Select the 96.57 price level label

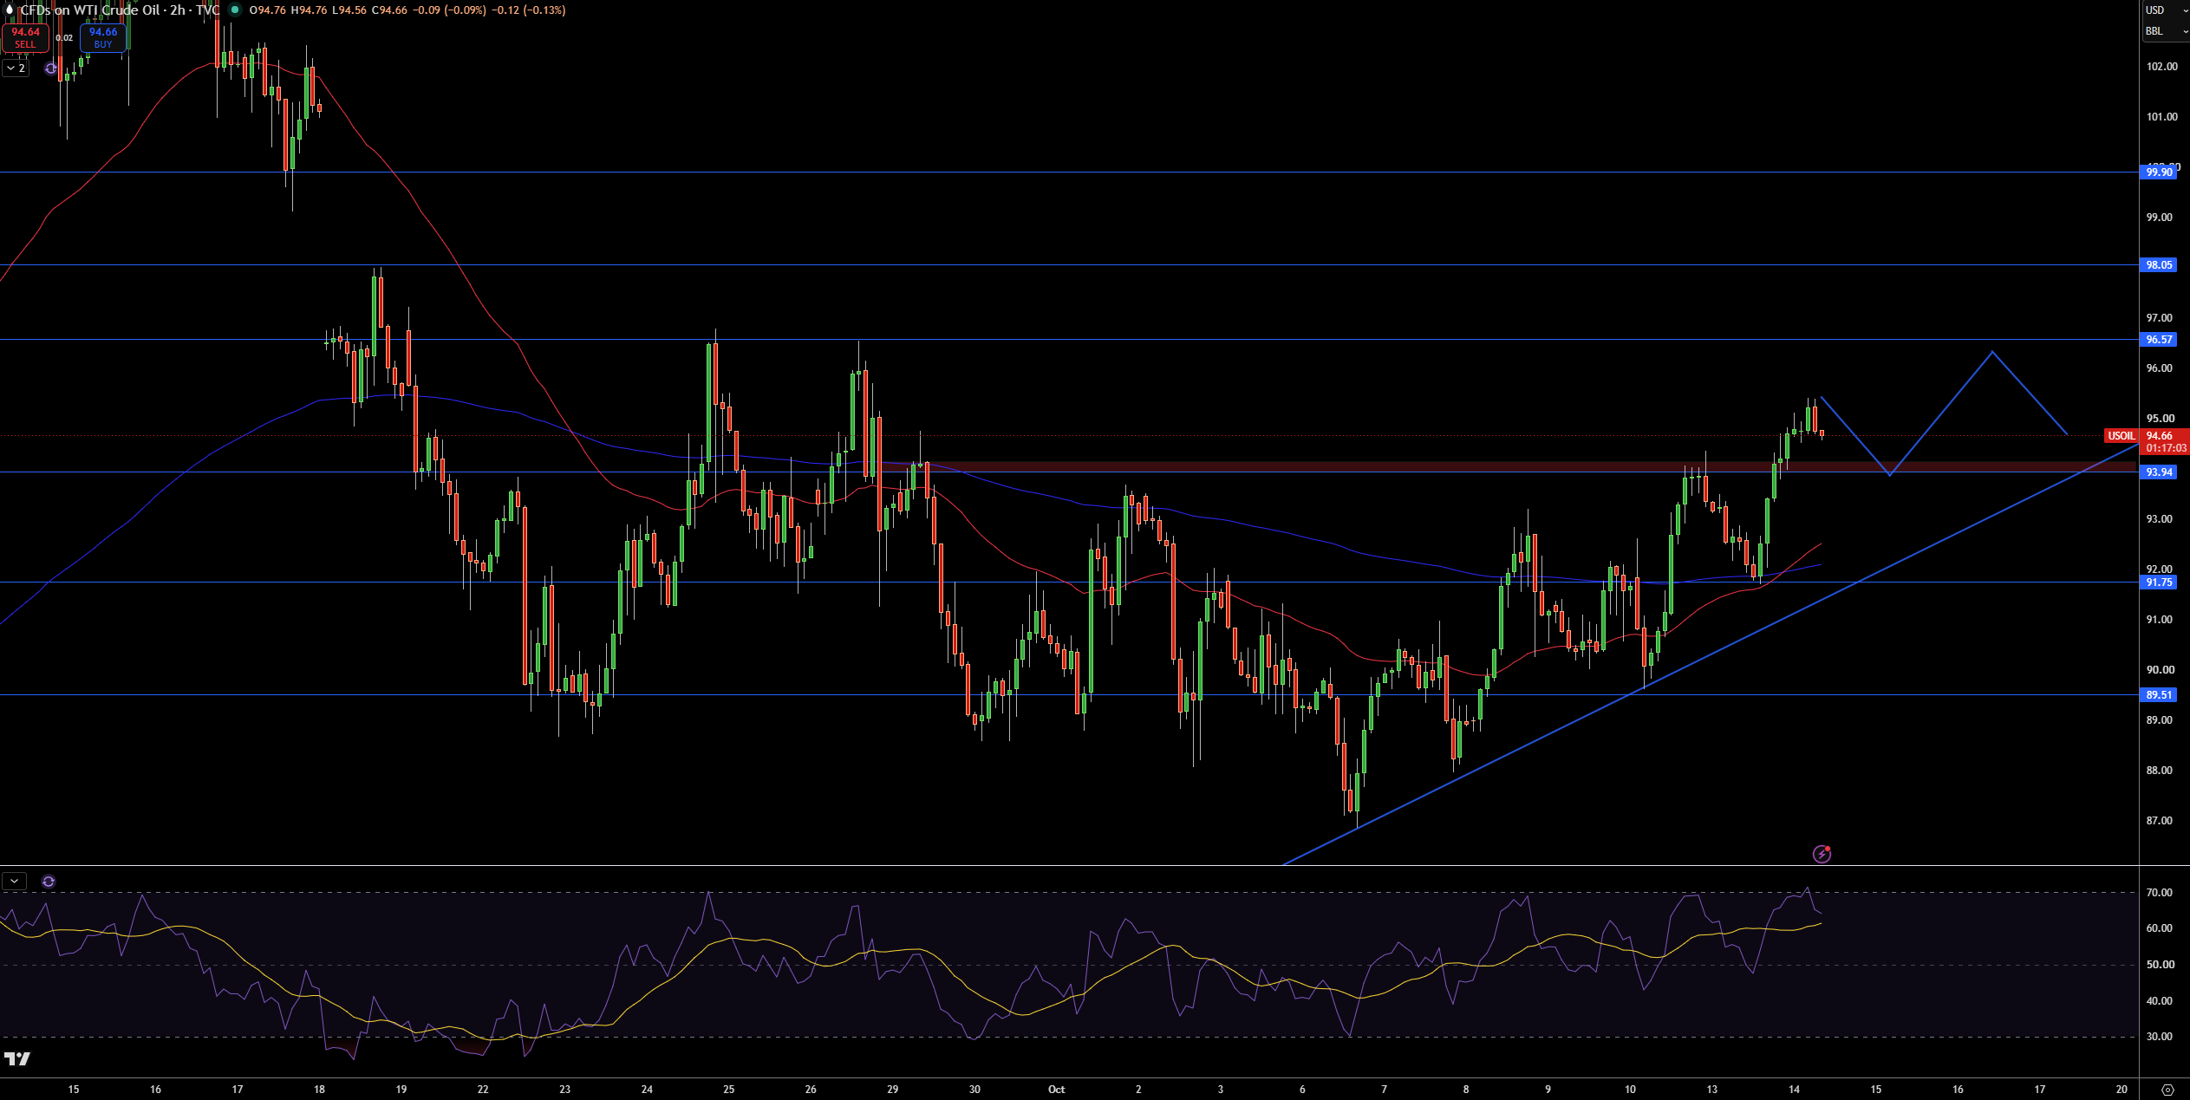tap(2159, 340)
